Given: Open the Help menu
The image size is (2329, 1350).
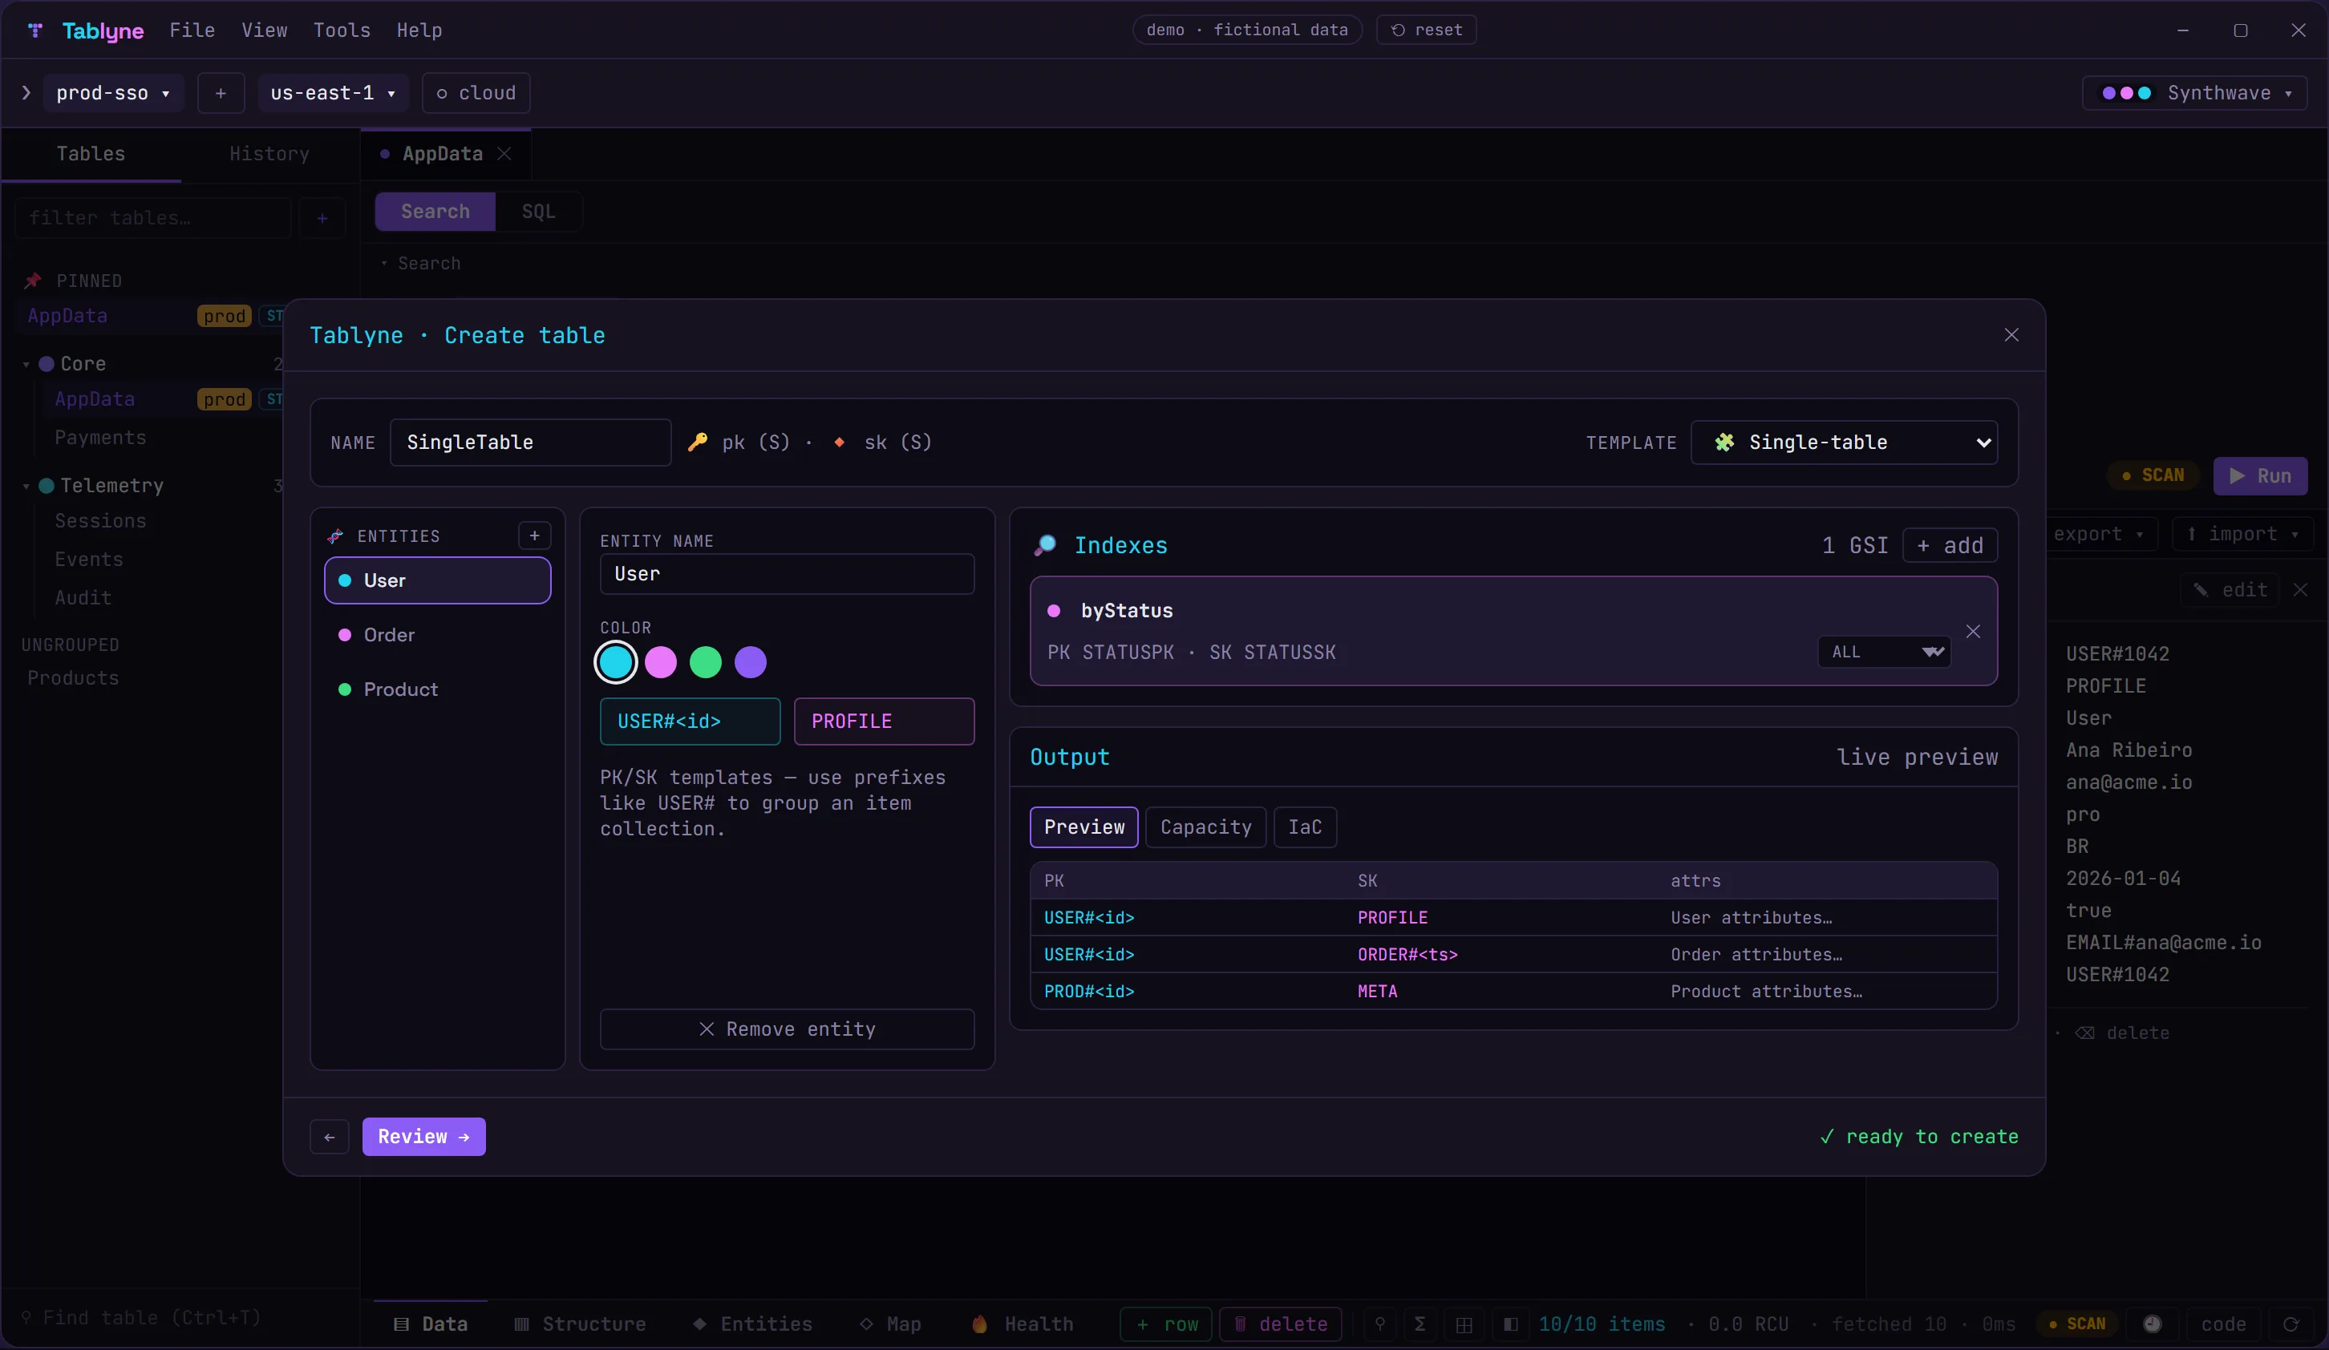Looking at the screenshot, I should point(419,30).
